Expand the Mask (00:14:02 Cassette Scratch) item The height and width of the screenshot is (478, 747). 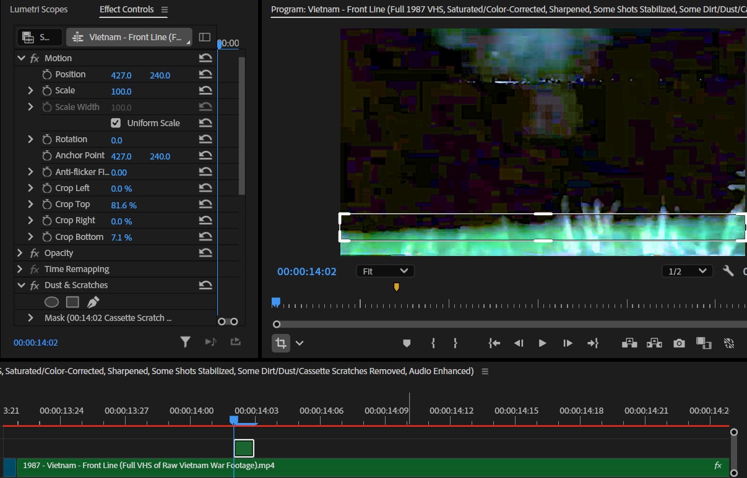point(30,318)
